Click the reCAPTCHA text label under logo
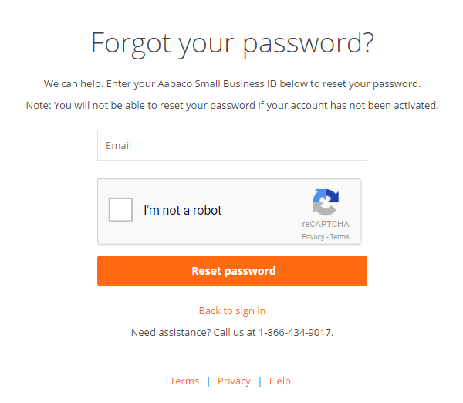 pyautogui.click(x=325, y=224)
